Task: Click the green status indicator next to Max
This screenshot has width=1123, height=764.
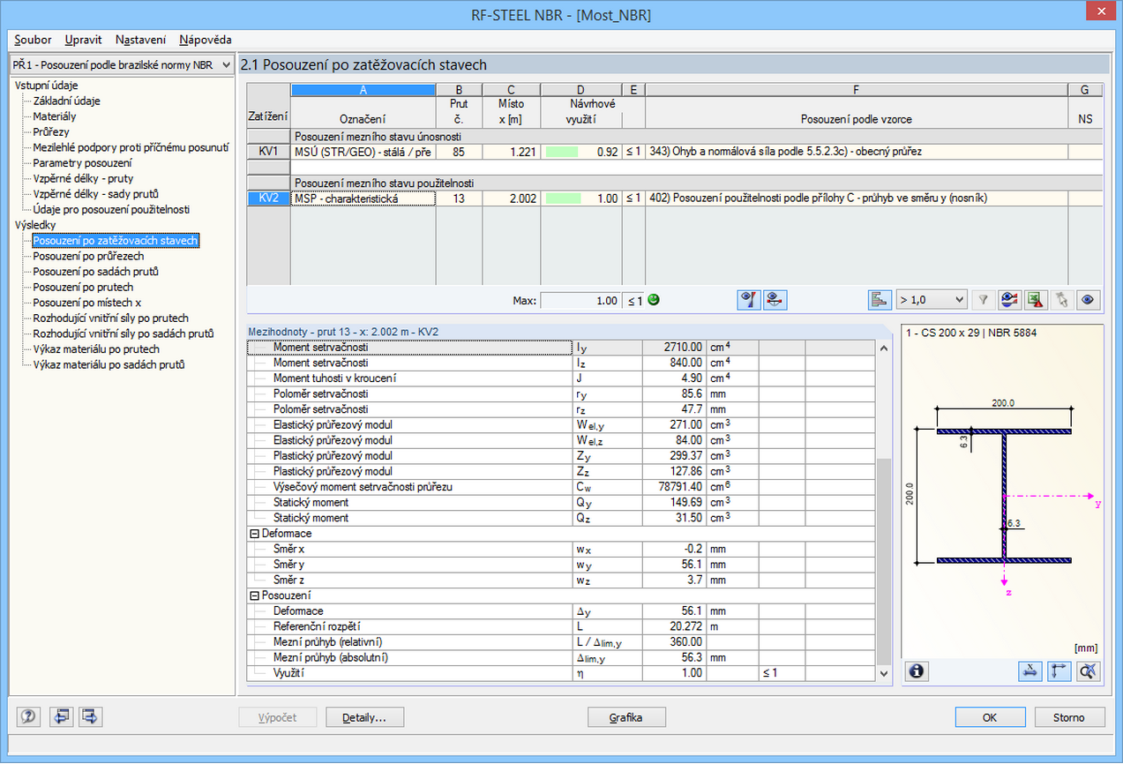Action: 653,300
